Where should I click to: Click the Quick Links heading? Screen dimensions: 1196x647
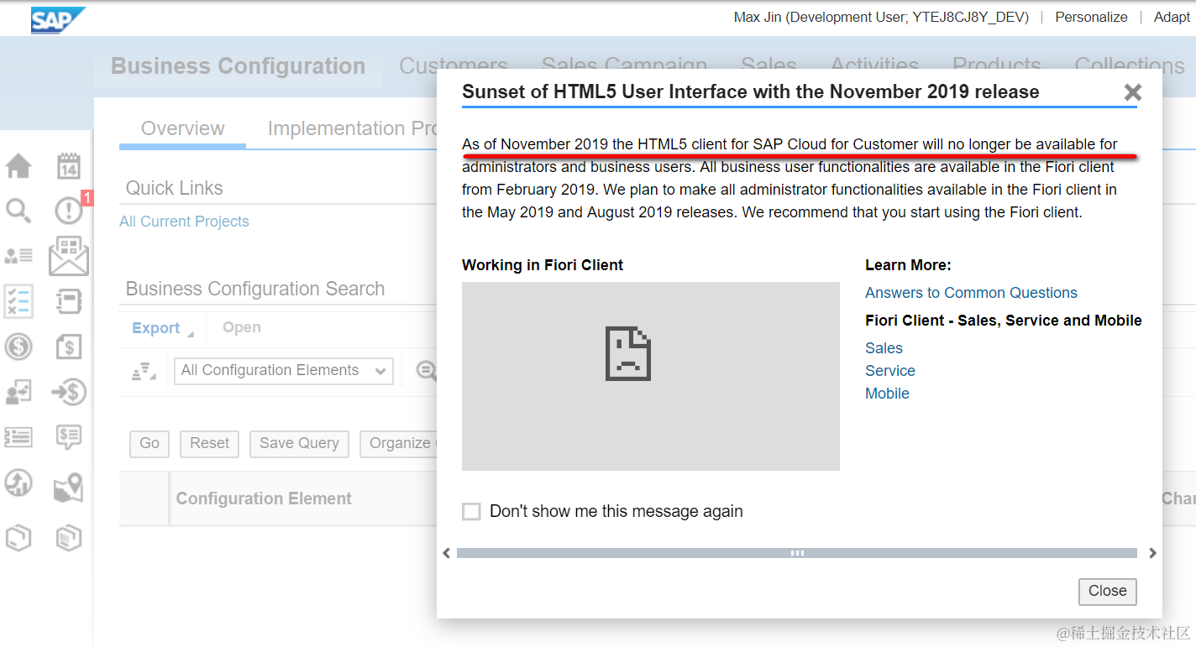tap(175, 188)
